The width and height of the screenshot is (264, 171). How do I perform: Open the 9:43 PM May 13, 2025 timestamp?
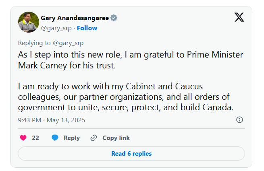[x=52, y=120]
